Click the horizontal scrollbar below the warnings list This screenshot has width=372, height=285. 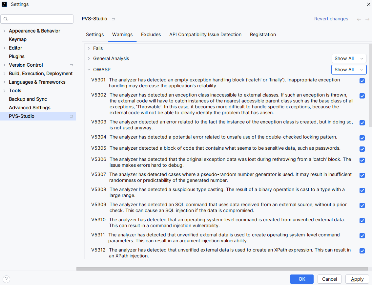pyautogui.click(x=223, y=269)
